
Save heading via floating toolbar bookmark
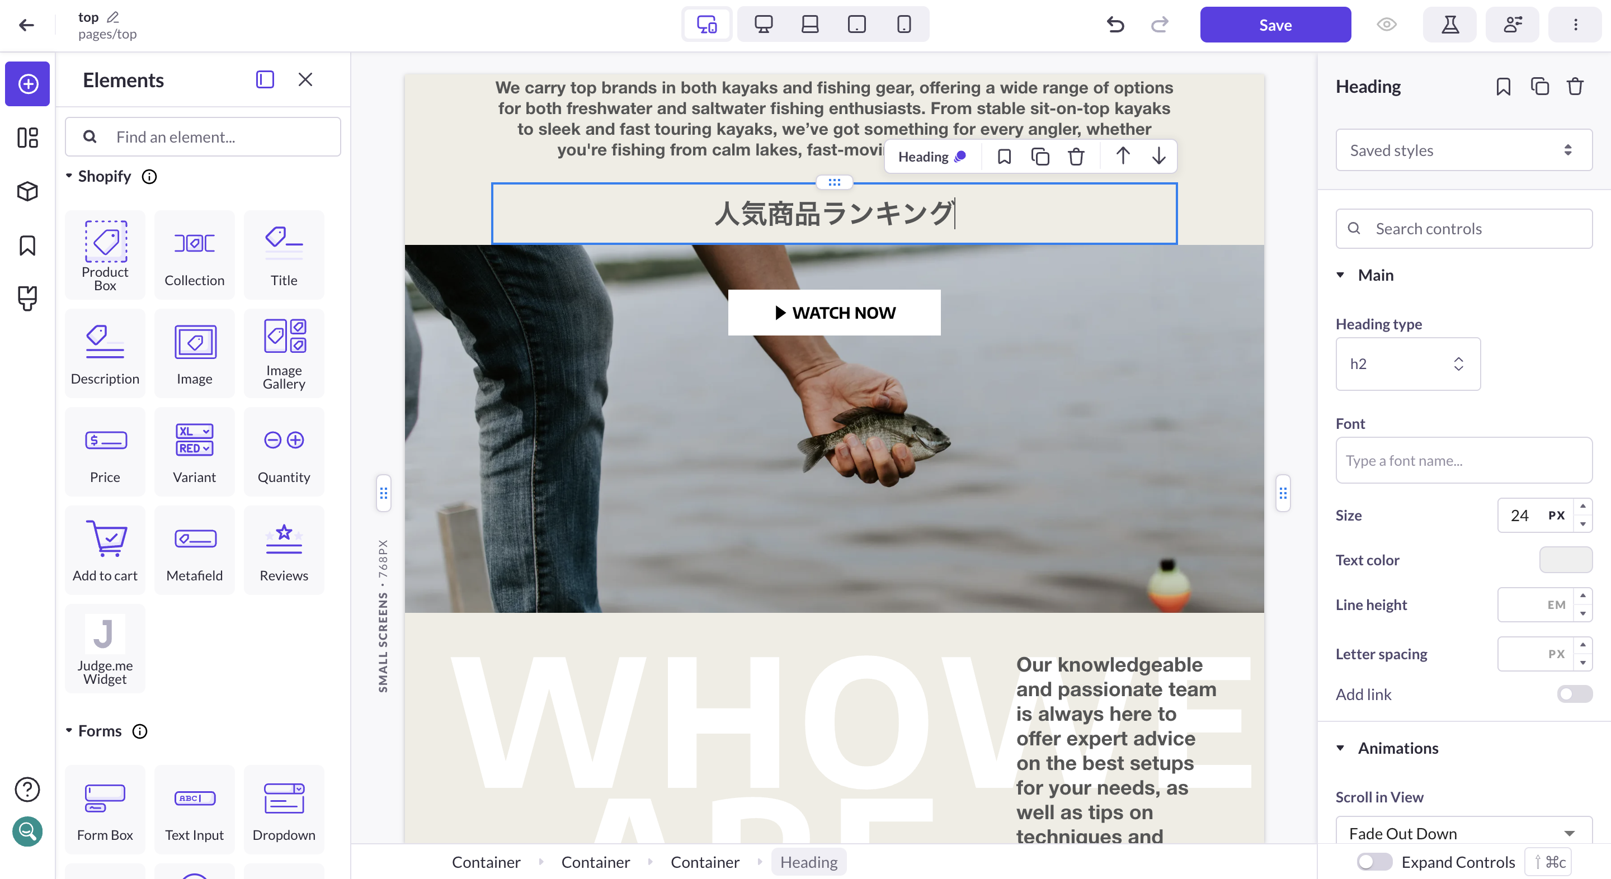(1004, 157)
